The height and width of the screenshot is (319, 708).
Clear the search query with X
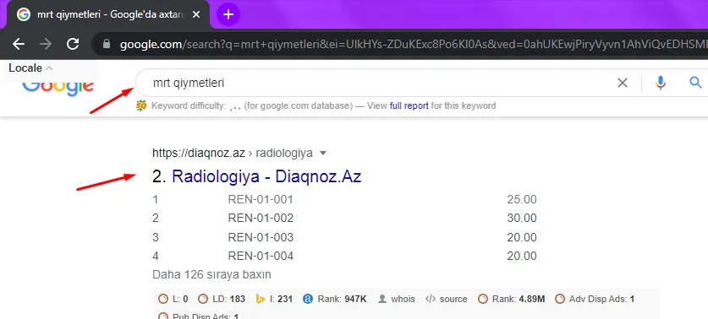[623, 83]
